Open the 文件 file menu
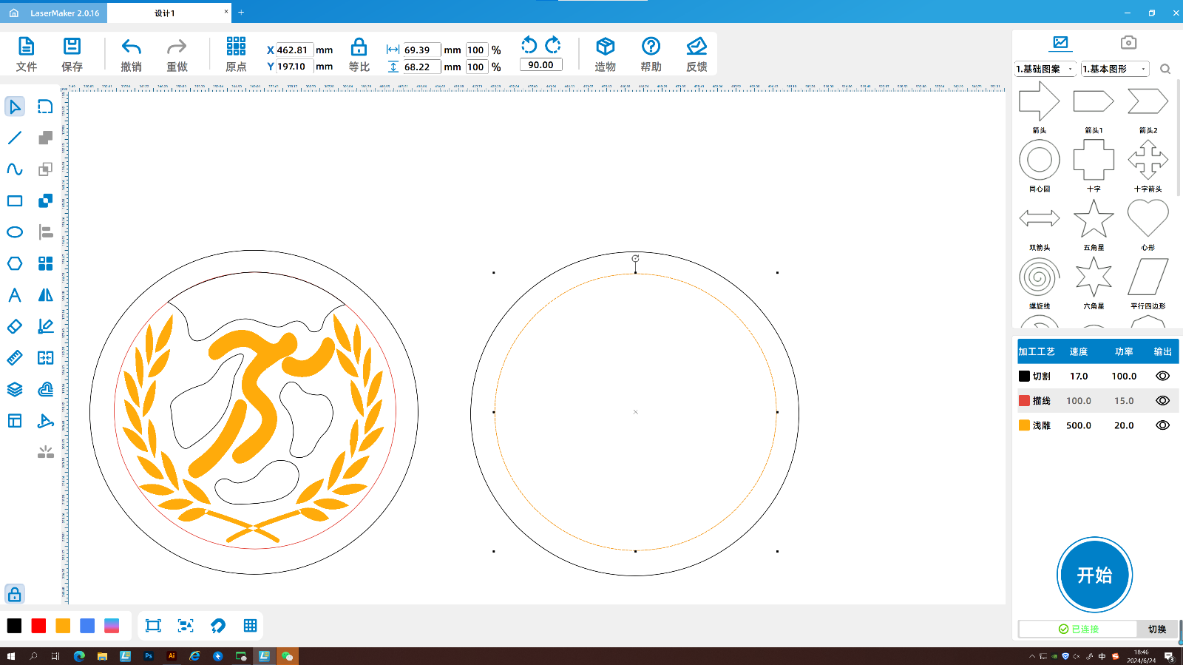The image size is (1183, 665). 26,54
